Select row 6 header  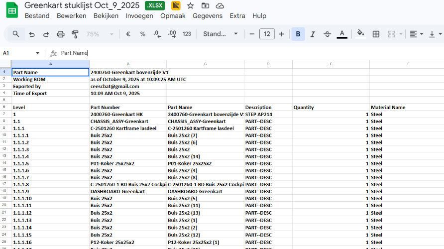tap(5, 107)
